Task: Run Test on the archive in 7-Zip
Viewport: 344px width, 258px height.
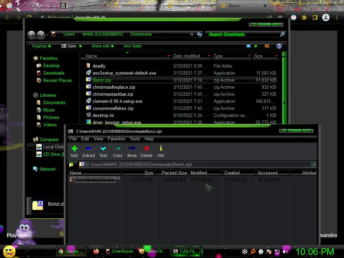Action: click(103, 152)
